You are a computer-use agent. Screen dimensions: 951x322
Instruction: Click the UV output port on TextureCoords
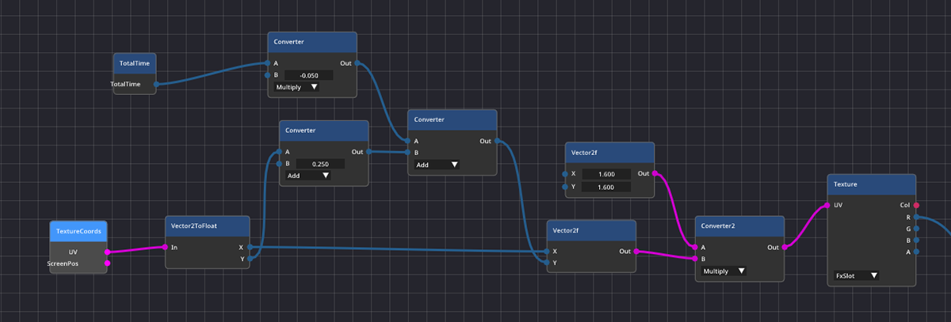[107, 252]
